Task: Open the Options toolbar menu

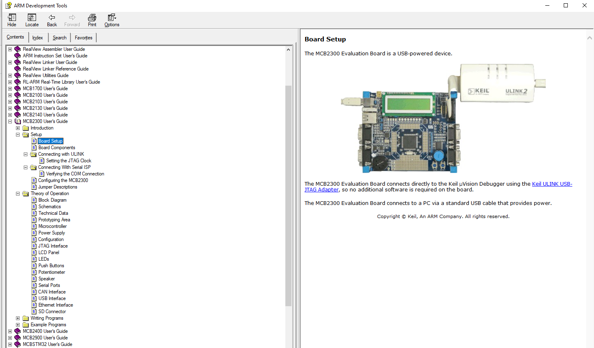Action: (112, 17)
